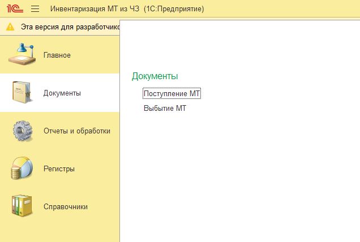The height and width of the screenshot is (242, 360).
Task: Select the Главное desk lamp icon
Action: pos(22,54)
